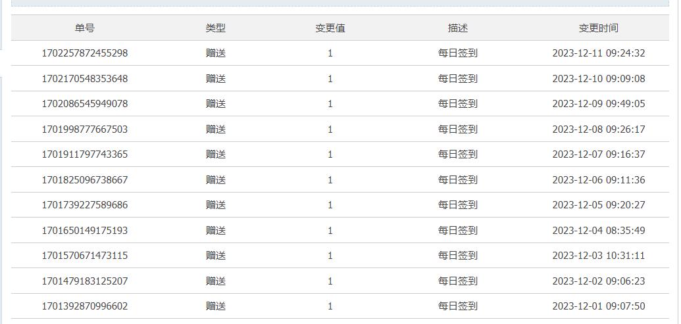Select timestamp 2023-12-02 09:06:23
Viewport: 681px width, 324px height.
599,281
